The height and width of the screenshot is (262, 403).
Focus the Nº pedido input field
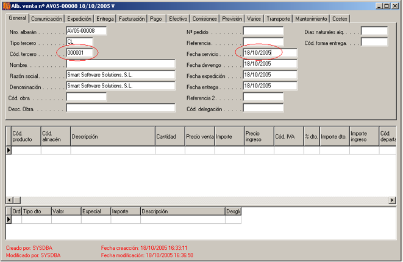coord(263,31)
